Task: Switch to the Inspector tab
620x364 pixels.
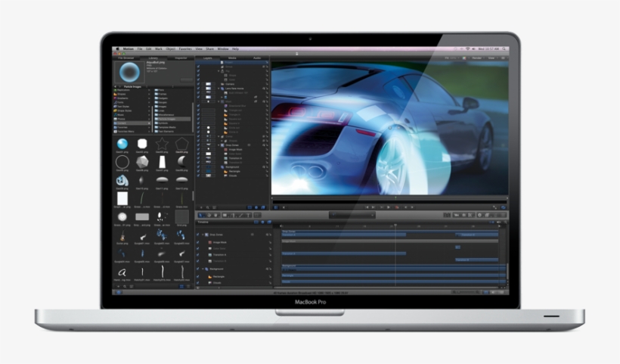Action: click(x=181, y=58)
